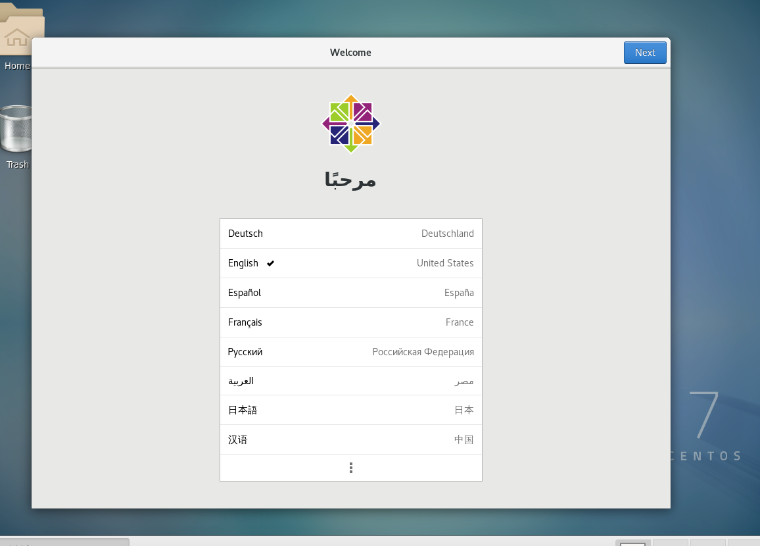This screenshot has width=760, height=546.
Task: Click the 中国 region label
Action: point(464,440)
